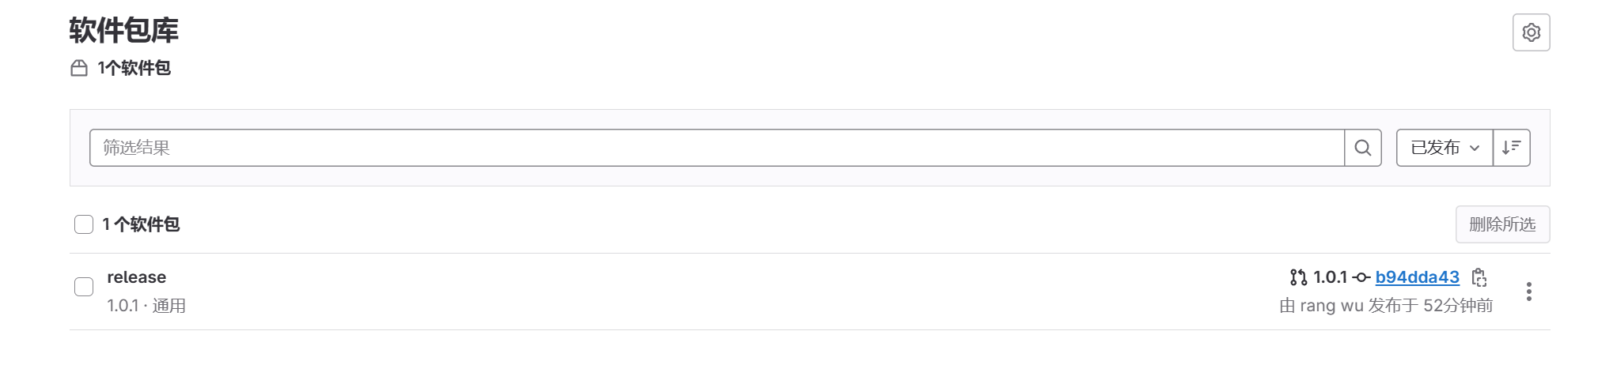Click the 1 个软件包 label by select-all
Image resolution: width=1613 pixels, height=365 pixels.
(141, 224)
